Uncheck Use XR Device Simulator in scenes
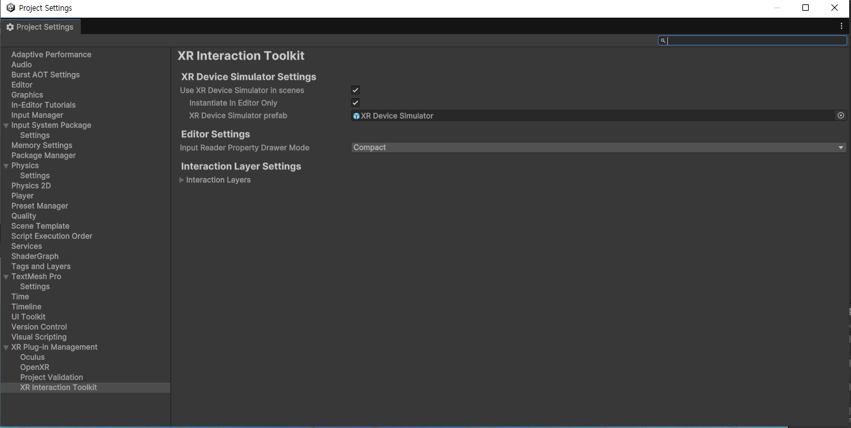This screenshot has height=428, width=851. [x=355, y=90]
